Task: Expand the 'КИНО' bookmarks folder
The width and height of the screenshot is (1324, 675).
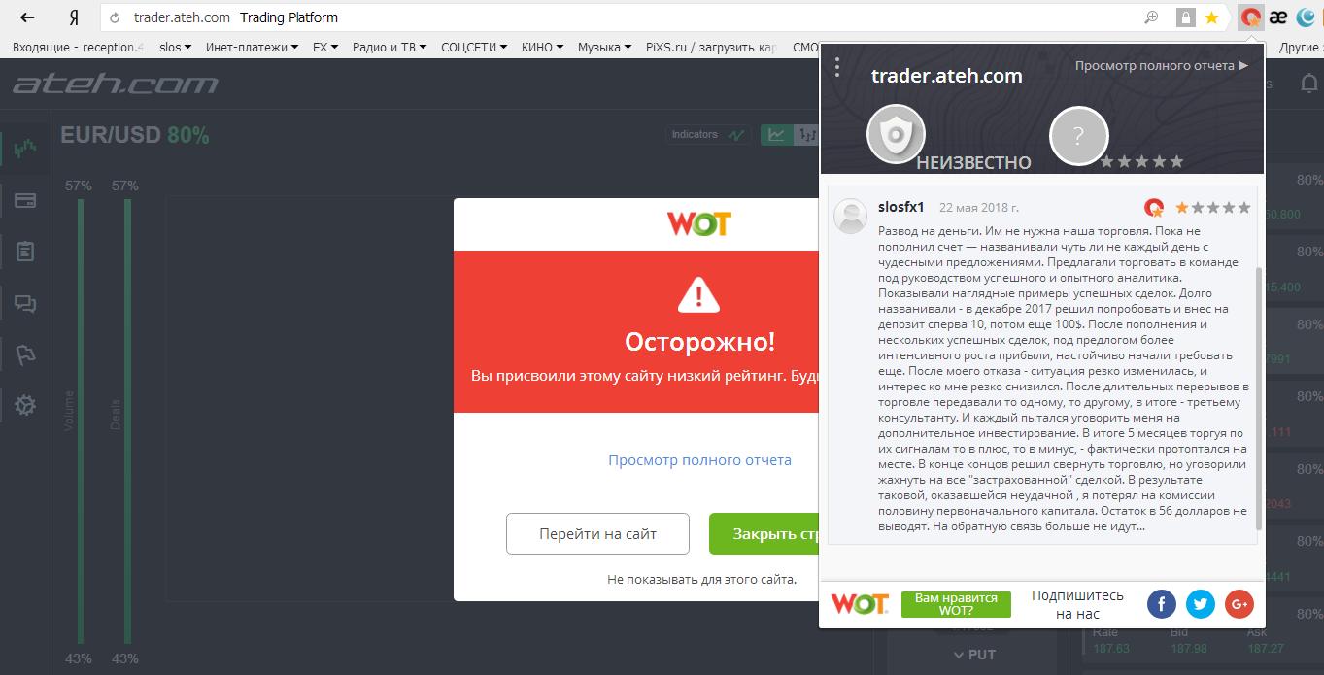Action: (543, 47)
